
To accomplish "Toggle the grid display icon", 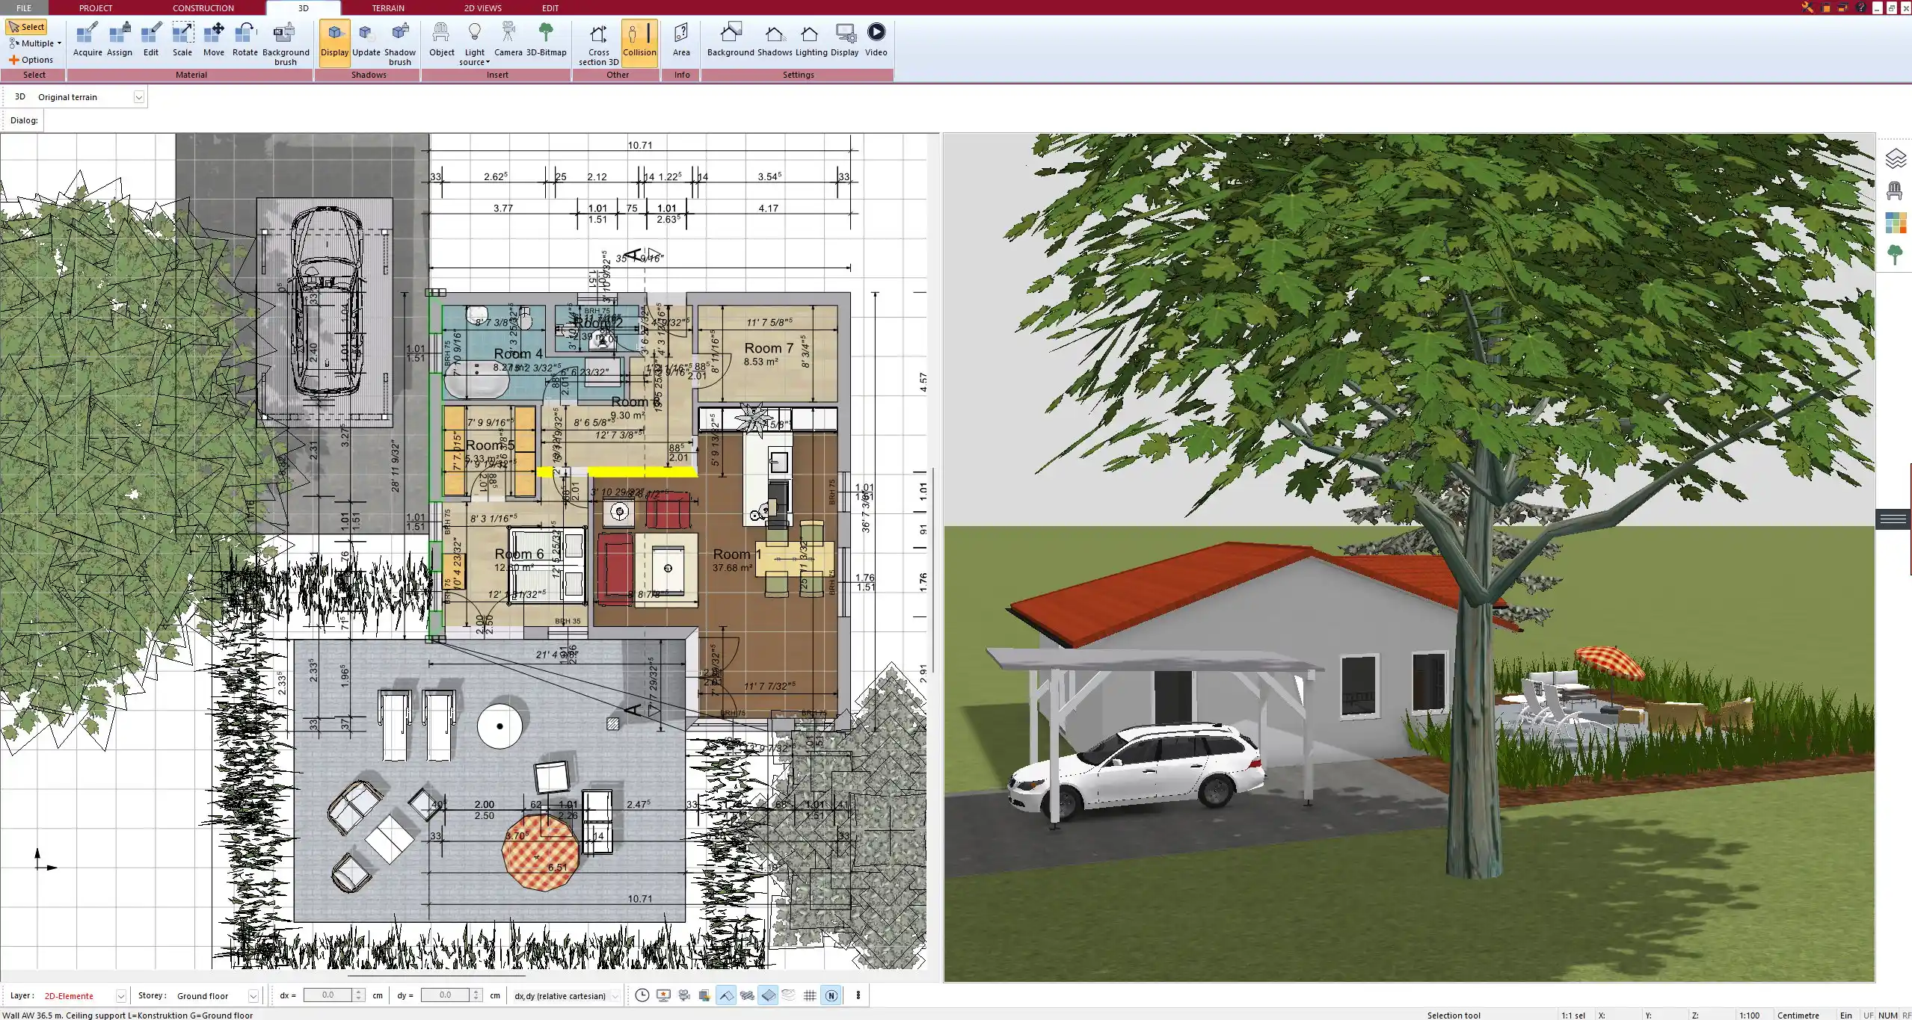I will (810, 995).
